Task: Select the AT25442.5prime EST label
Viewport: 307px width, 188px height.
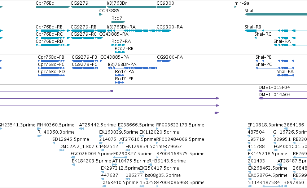Action: point(97,125)
